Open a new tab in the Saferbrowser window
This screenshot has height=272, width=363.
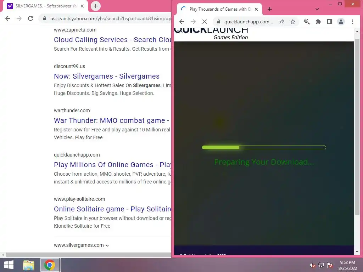tap(96, 6)
